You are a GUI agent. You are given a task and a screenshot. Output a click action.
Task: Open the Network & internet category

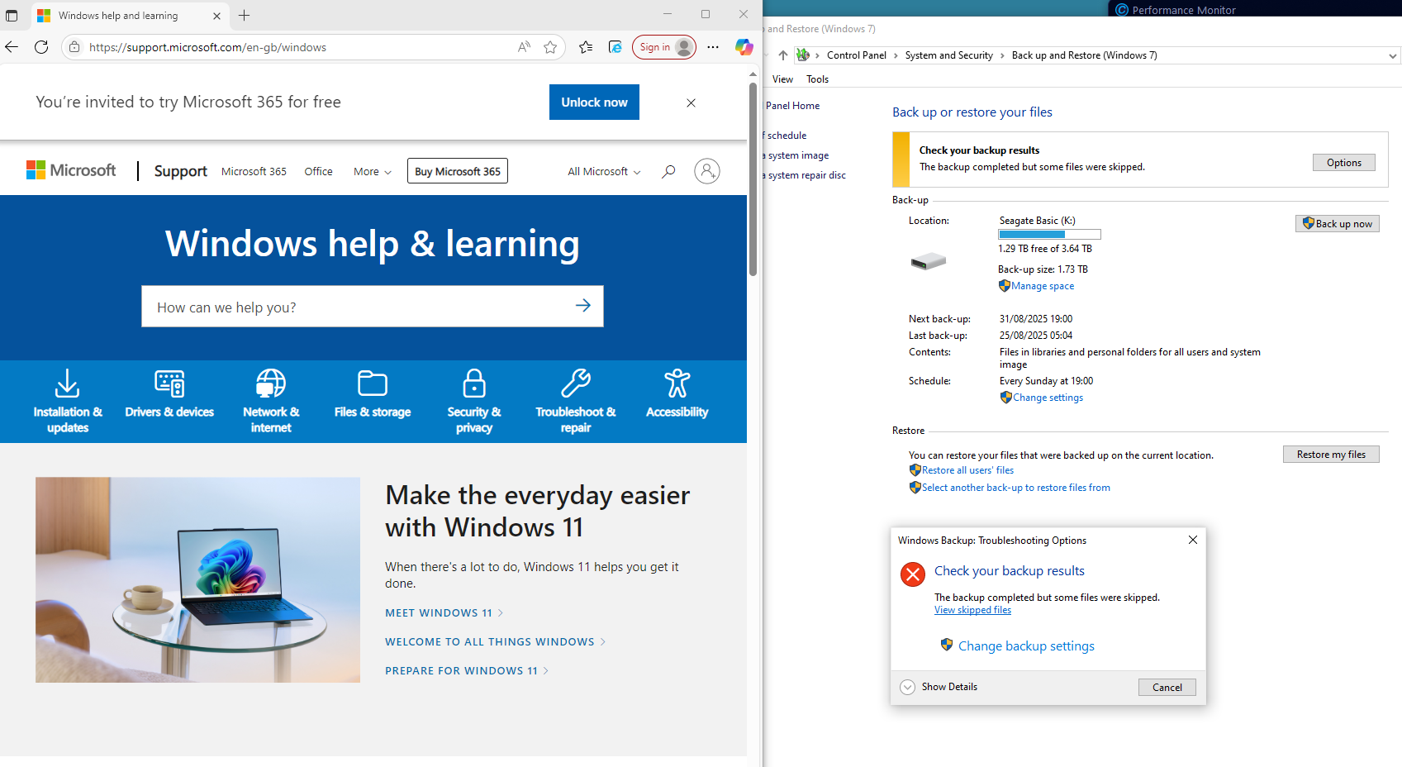pyautogui.click(x=271, y=402)
